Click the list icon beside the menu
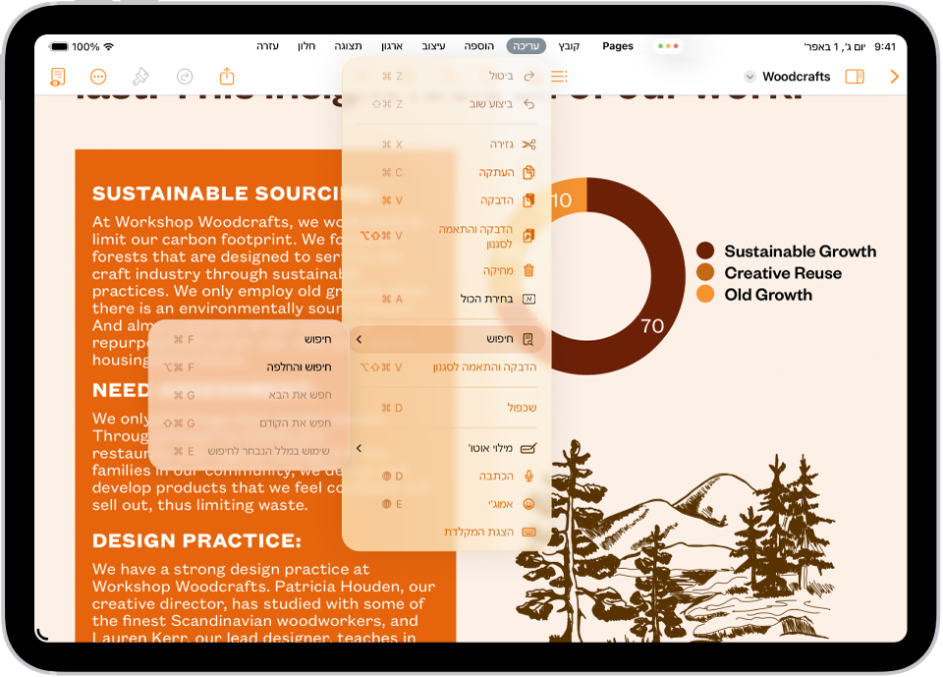The width and height of the screenshot is (943, 677). (x=559, y=77)
